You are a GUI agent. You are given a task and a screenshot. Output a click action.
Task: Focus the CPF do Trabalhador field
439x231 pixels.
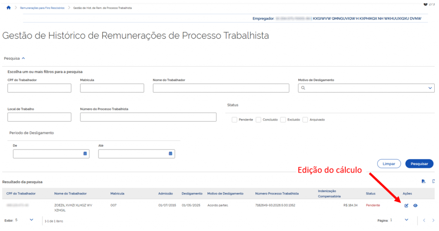tap(39, 88)
